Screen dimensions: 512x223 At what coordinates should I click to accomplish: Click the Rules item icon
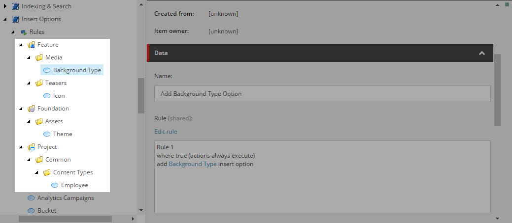(x=24, y=32)
